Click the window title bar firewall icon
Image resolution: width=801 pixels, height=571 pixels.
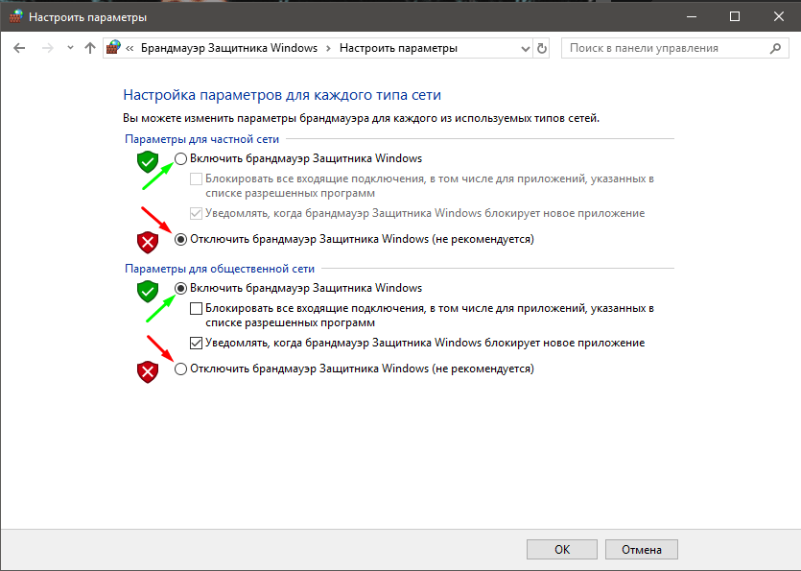16,16
